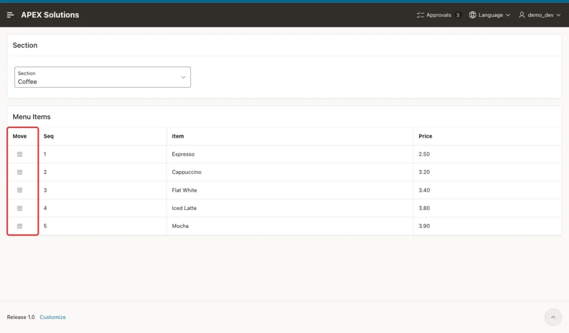Image resolution: width=569 pixels, height=333 pixels.
Task: Click the Approvals checklist icon
Action: (420, 15)
